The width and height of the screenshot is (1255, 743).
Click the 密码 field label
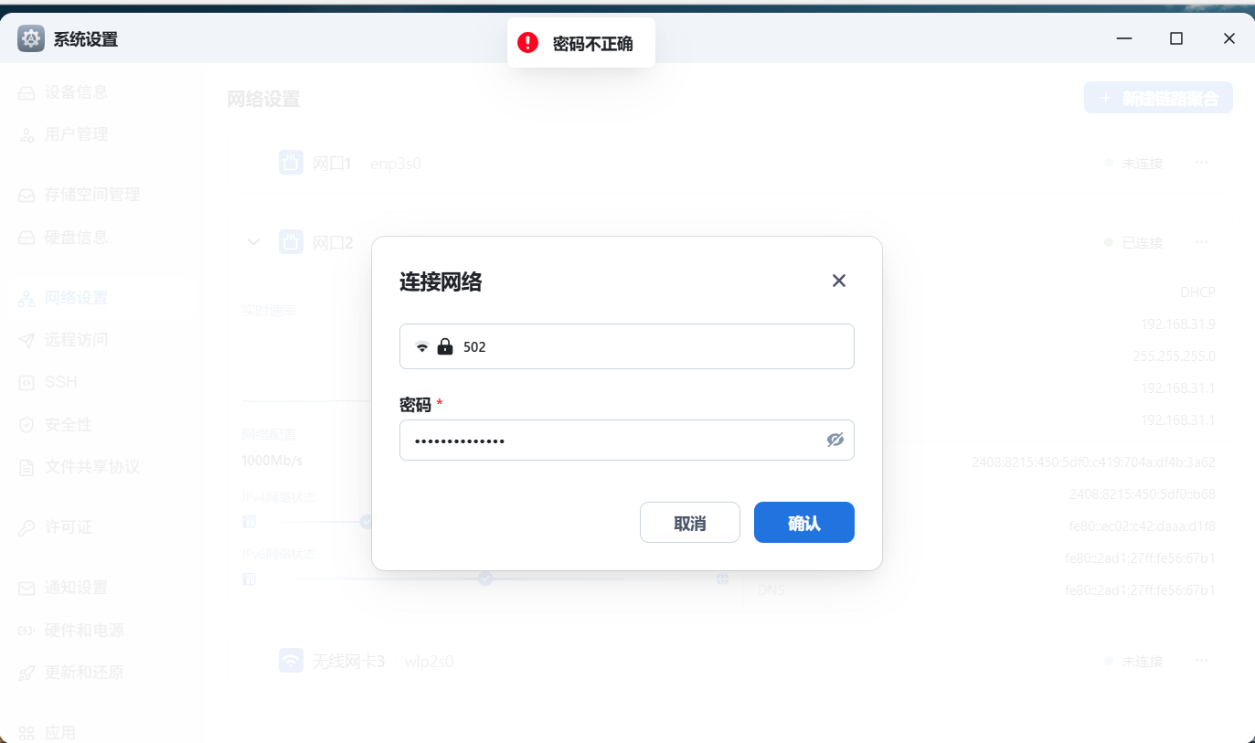point(415,404)
